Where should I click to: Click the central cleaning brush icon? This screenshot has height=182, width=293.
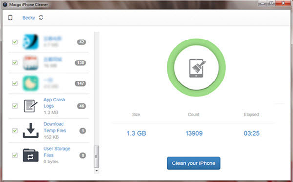click(x=196, y=68)
